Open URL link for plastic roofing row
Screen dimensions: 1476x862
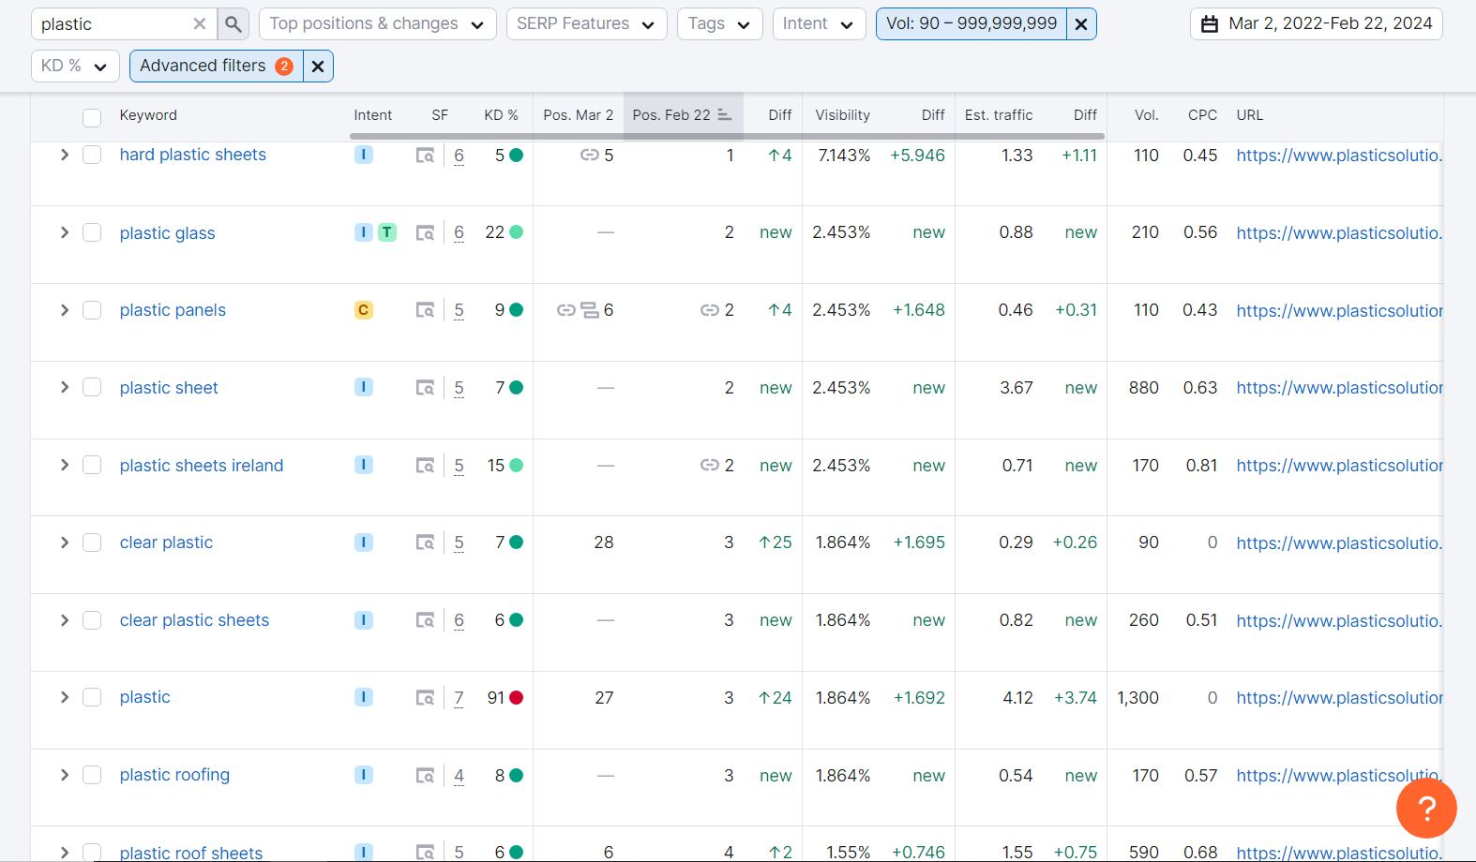click(x=1337, y=776)
